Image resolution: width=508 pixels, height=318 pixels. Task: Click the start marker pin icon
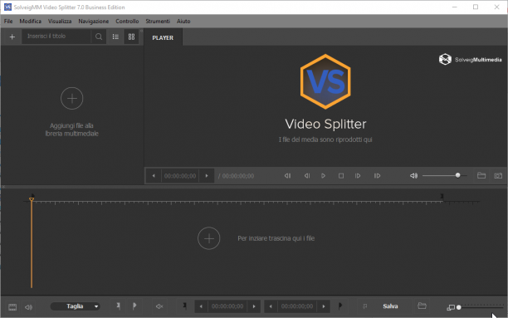tap(184, 306)
